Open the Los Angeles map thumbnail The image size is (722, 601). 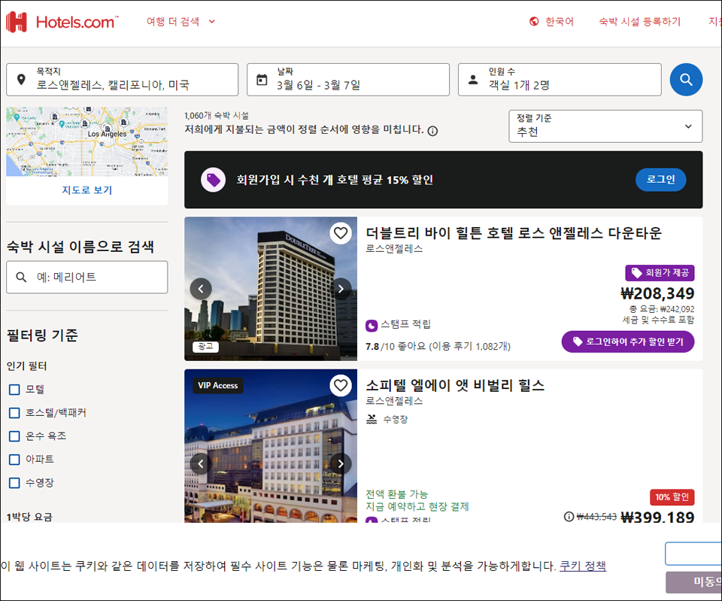pyautogui.click(x=87, y=141)
